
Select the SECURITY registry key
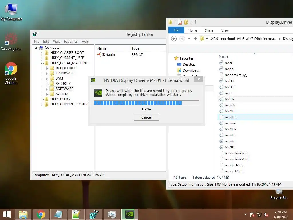pyautogui.click(x=63, y=84)
